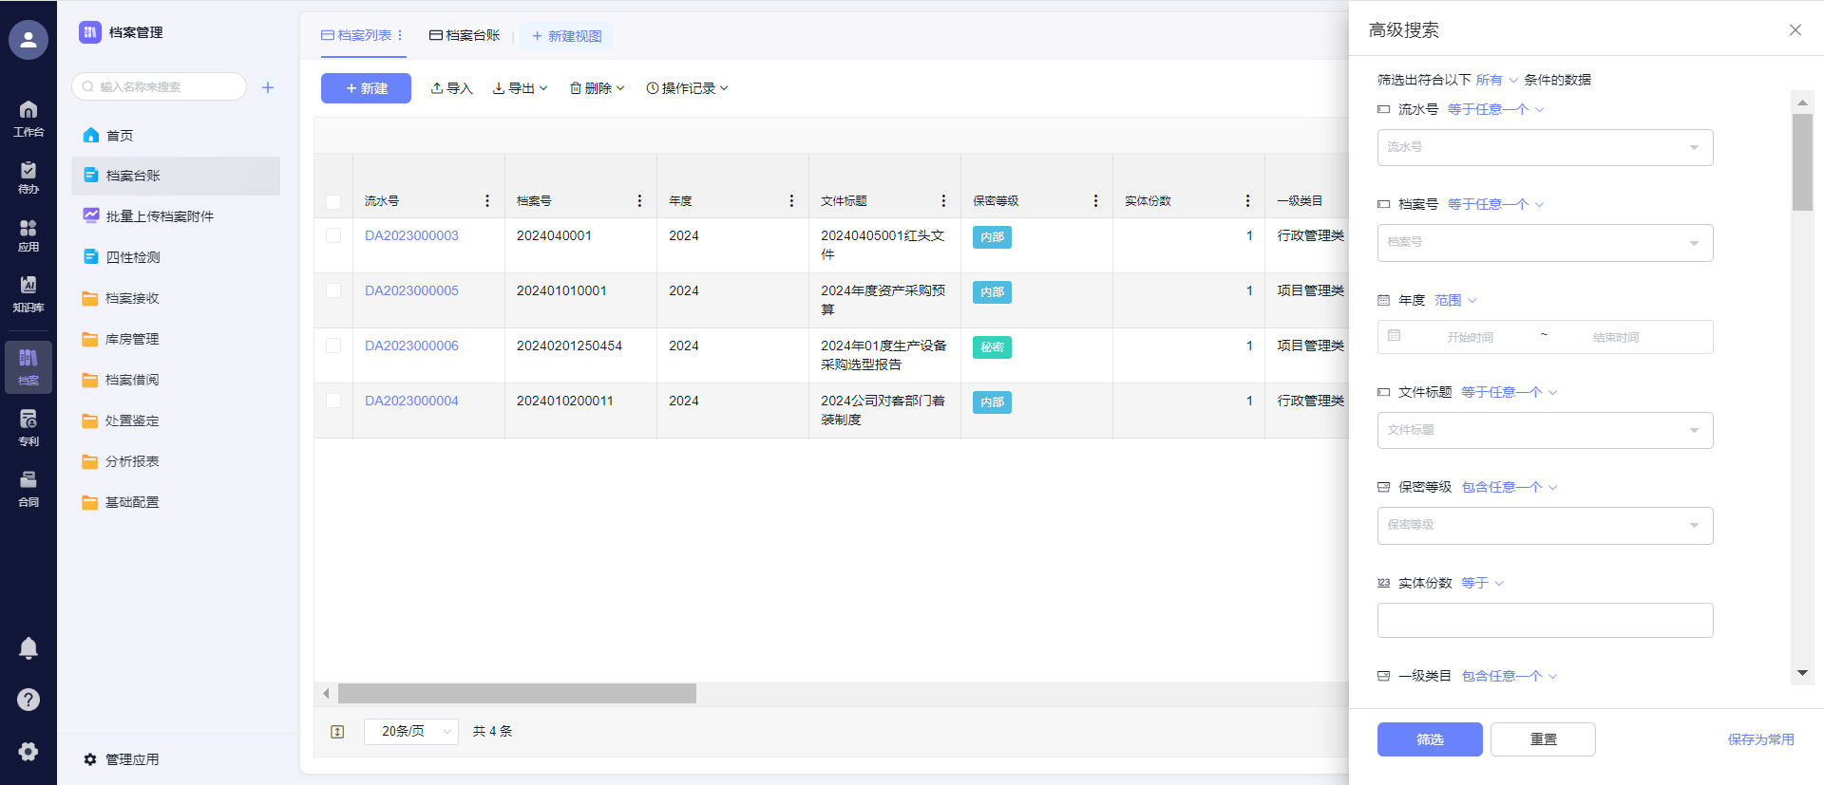
Task: Tick the select-all checkbox in table header
Action: (x=333, y=201)
